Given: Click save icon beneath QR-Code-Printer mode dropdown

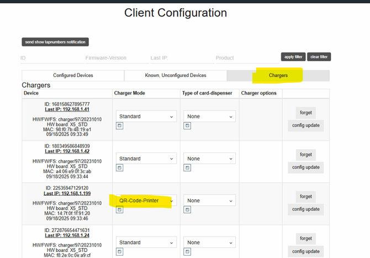Looking at the screenshot, I should point(119,210).
